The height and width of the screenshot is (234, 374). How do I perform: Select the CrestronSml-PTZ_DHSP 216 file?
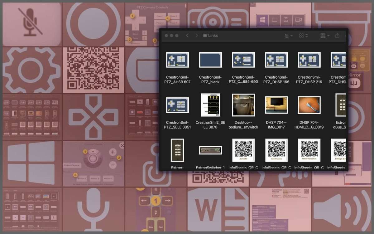pyautogui.click(x=309, y=60)
